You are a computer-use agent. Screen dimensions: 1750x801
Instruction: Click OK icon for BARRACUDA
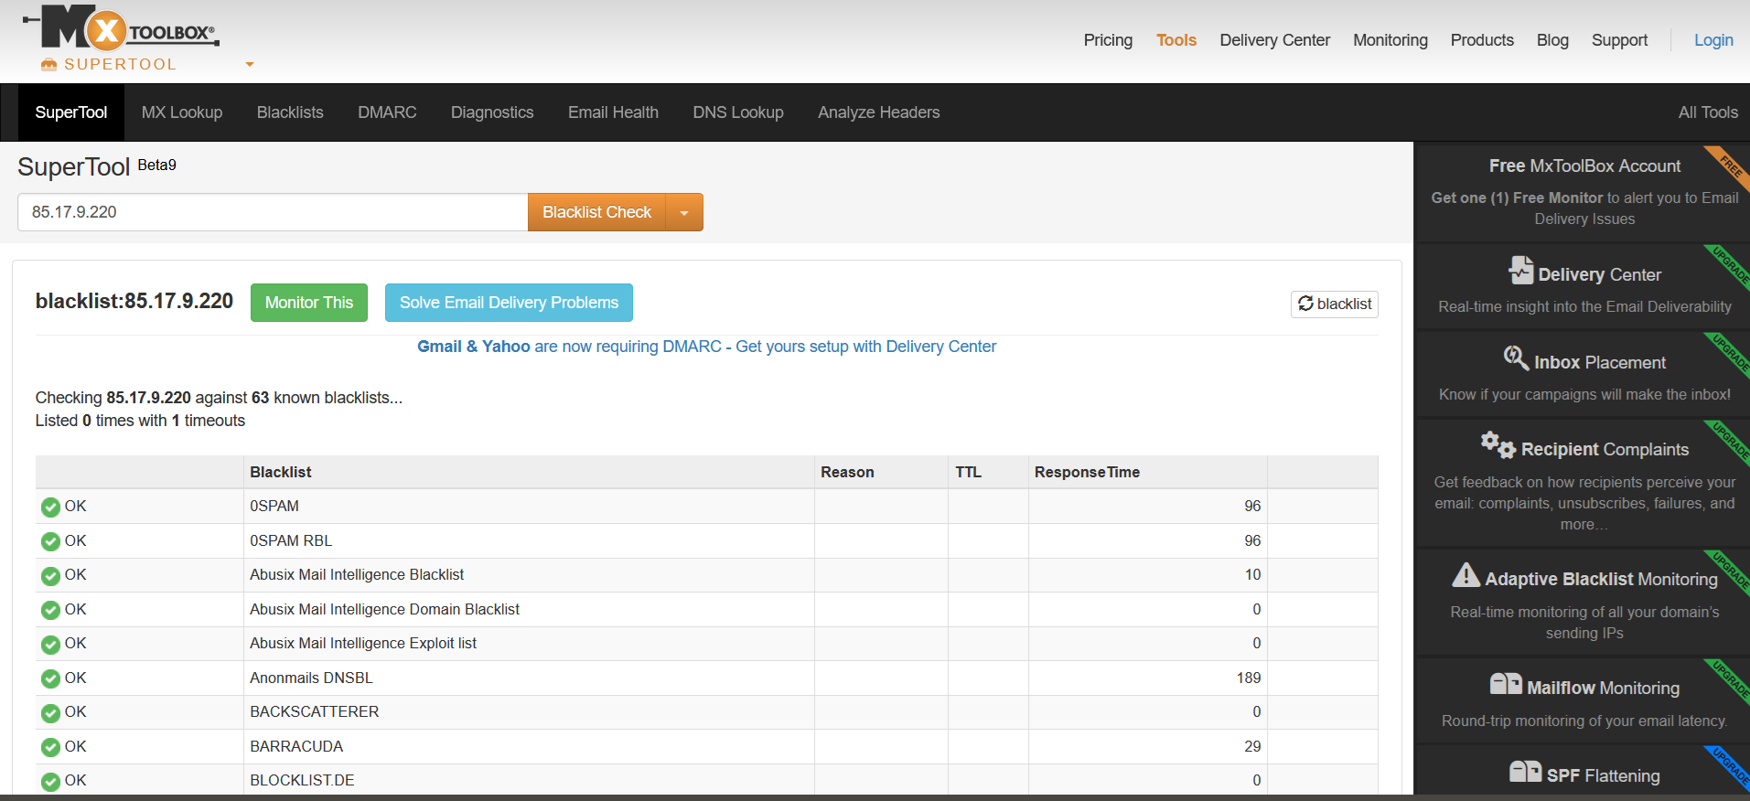pos(50,747)
